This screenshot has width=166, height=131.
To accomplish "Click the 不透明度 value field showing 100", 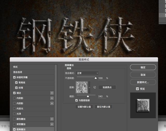I will [x=102, y=78].
